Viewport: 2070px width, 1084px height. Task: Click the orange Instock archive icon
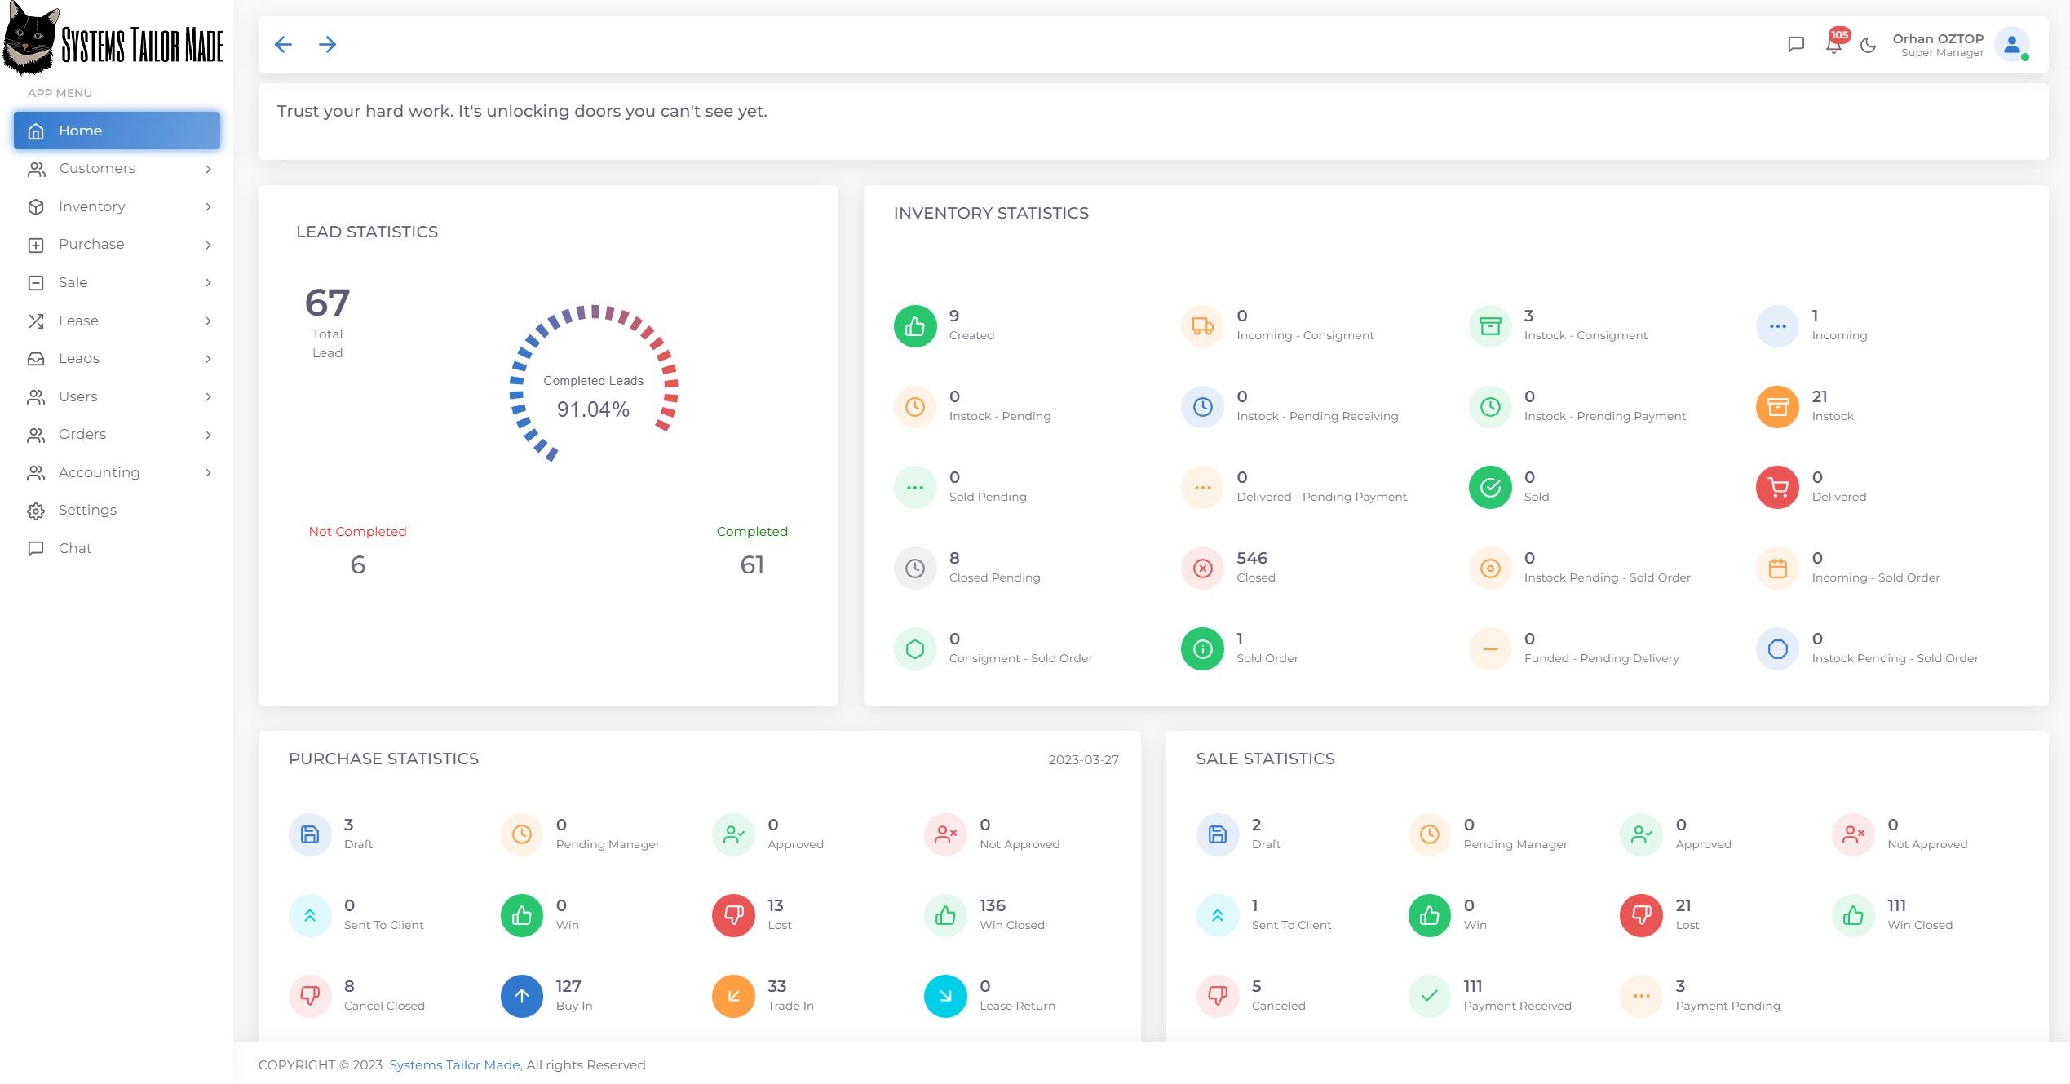[1776, 407]
